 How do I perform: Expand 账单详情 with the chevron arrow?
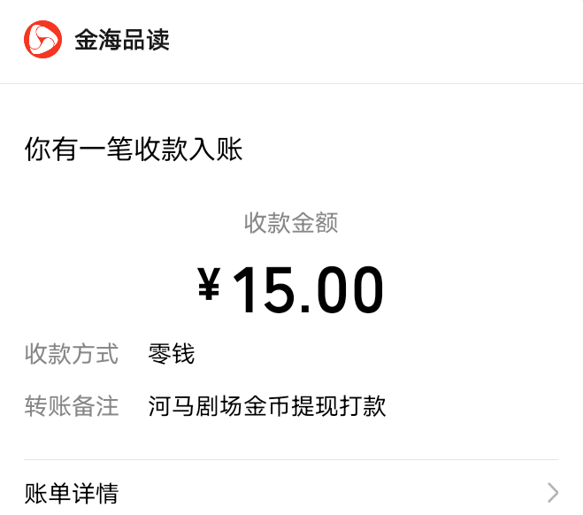553,493
